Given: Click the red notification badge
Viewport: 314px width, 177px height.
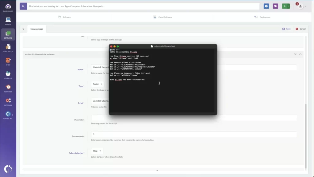Looking at the screenshot, I should [297, 4].
